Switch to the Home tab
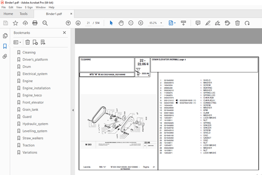 click(8, 14)
